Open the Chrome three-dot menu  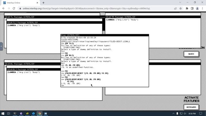[202, 8]
